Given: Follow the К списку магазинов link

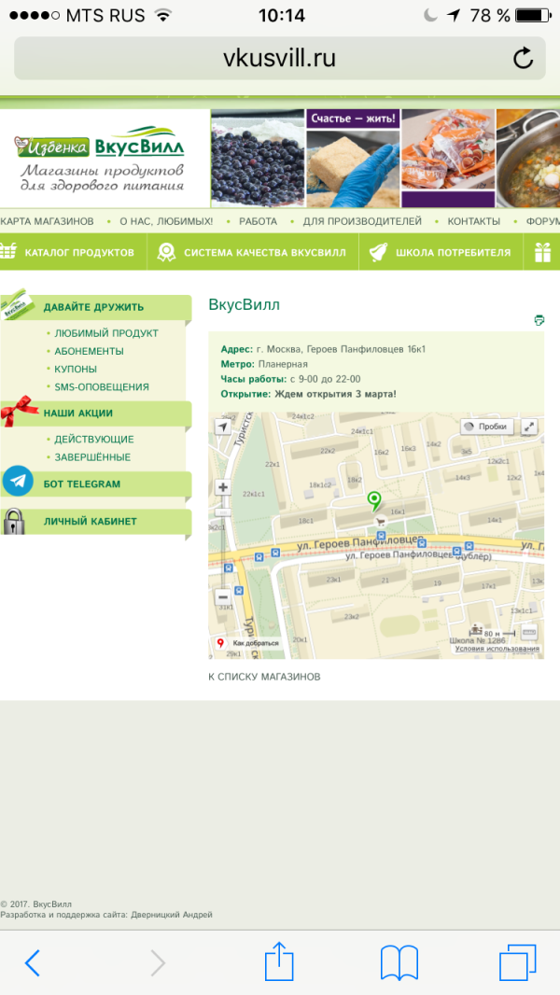Looking at the screenshot, I should coord(264,676).
